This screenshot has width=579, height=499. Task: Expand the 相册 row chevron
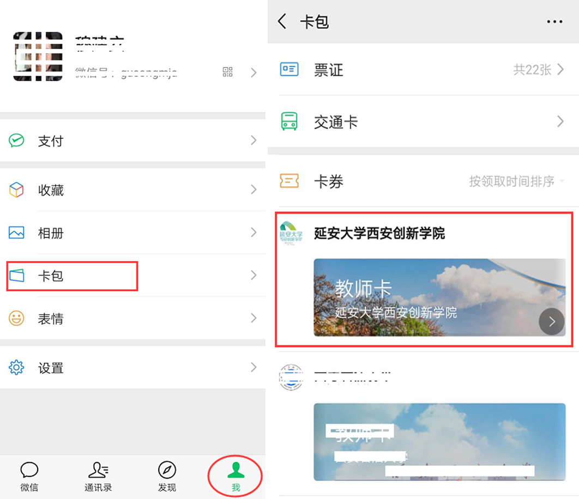coord(254,232)
